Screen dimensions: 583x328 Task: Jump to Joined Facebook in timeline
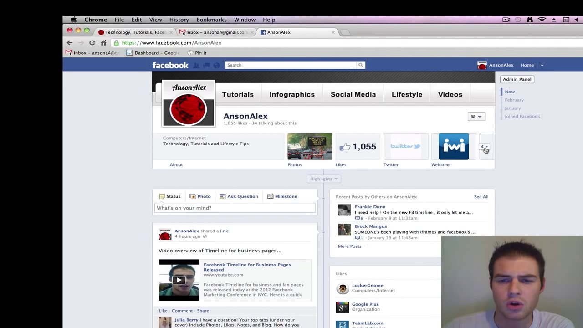point(522,116)
